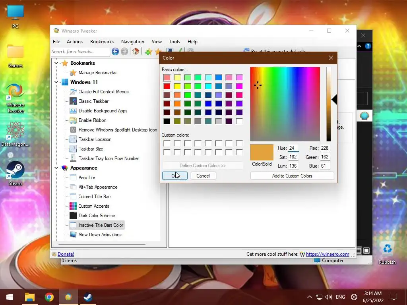Confirm the color with the OK button

(x=175, y=176)
